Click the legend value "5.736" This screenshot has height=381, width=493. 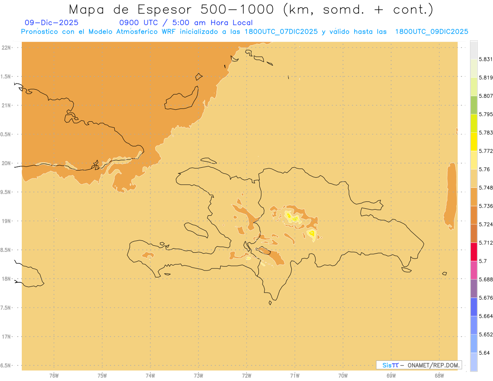pos(486,206)
